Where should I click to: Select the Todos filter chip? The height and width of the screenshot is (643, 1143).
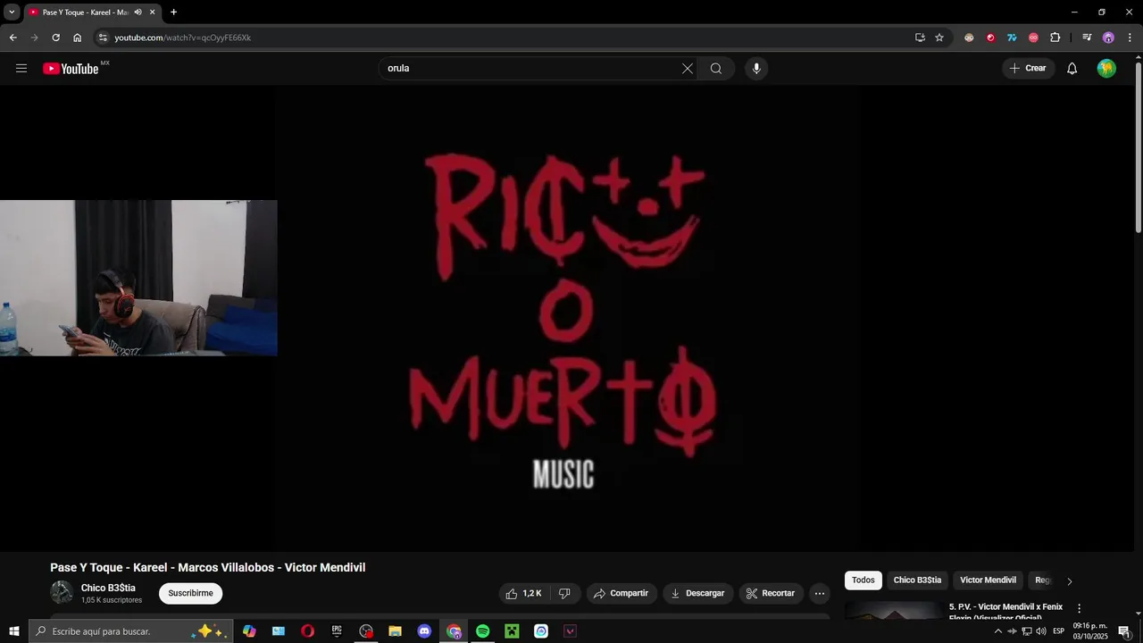864,580
